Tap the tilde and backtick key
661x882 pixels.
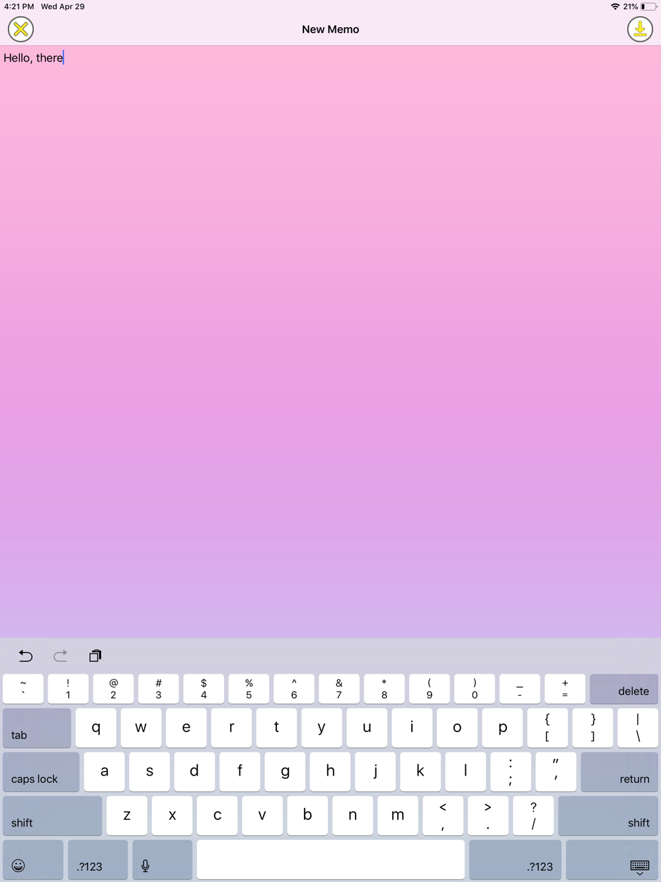click(23, 689)
